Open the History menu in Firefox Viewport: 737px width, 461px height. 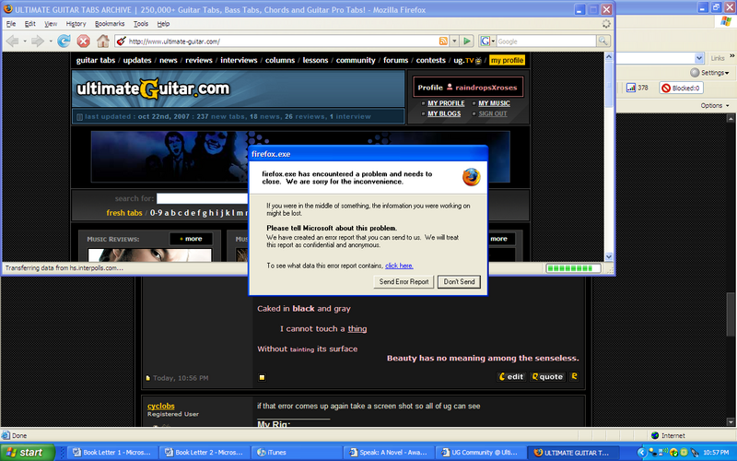[x=76, y=24]
